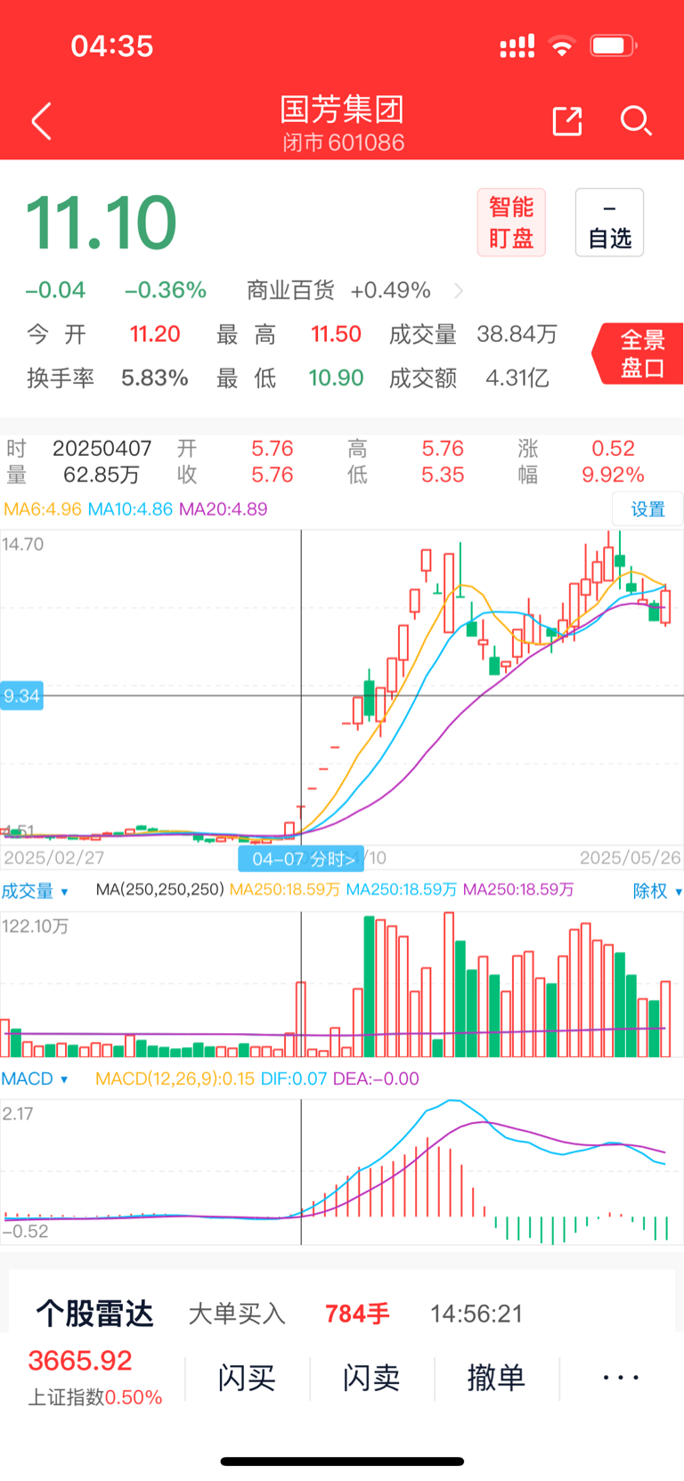Open 智能盯盘 smart monitoring
Viewport: 684px width, 1481px height.
tap(511, 223)
